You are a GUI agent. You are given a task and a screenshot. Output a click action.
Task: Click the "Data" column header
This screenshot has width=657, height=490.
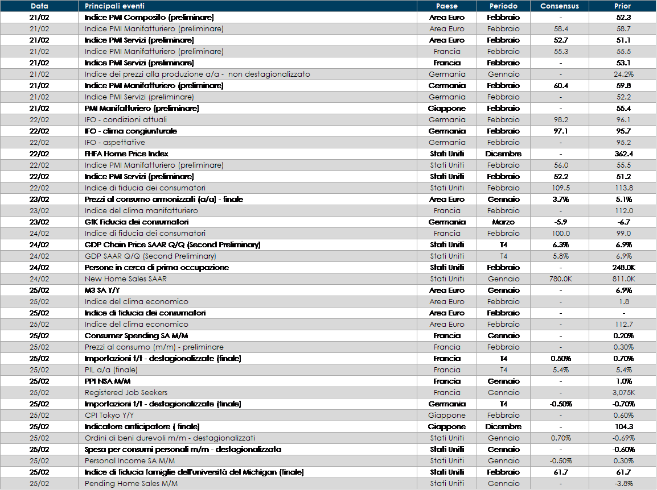[x=39, y=6]
